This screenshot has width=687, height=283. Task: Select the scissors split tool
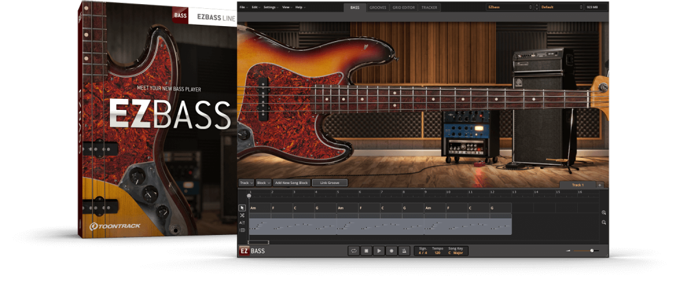242,215
